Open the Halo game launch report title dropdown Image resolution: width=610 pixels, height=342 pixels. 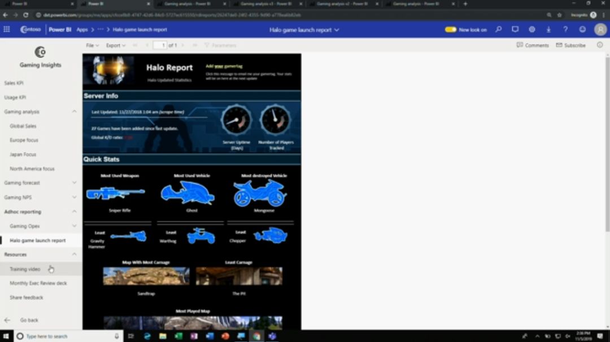pyautogui.click(x=304, y=30)
